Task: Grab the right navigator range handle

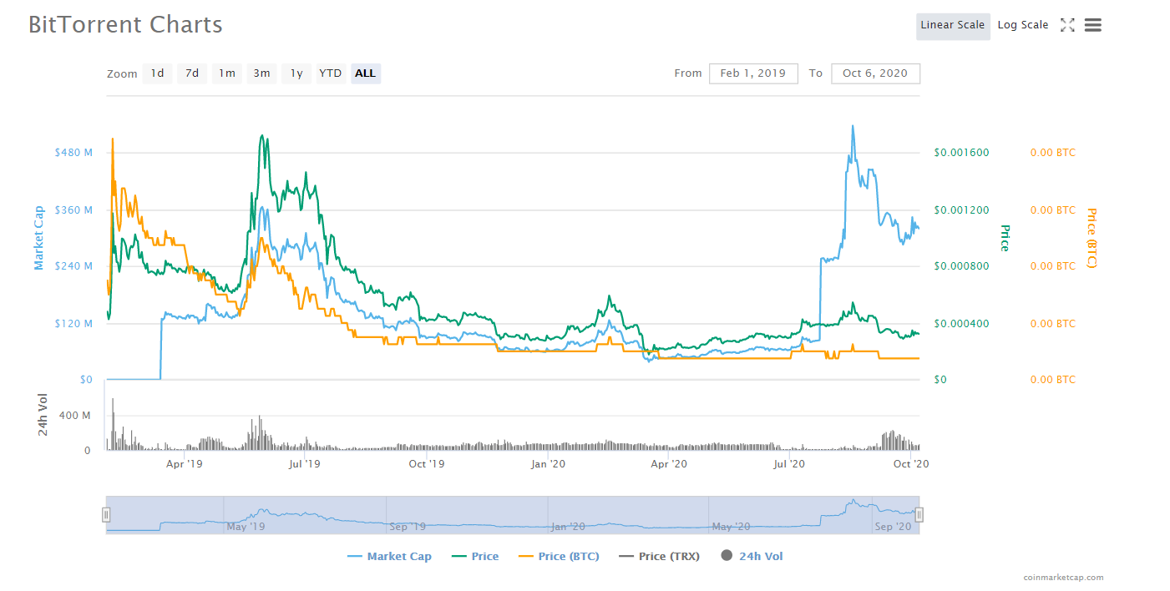Action: [x=919, y=515]
